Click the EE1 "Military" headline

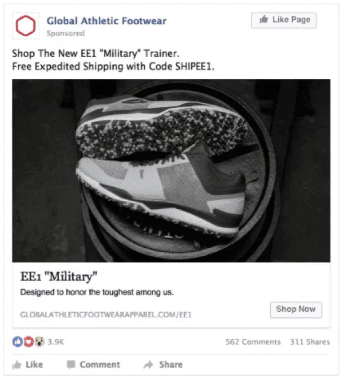(59, 276)
